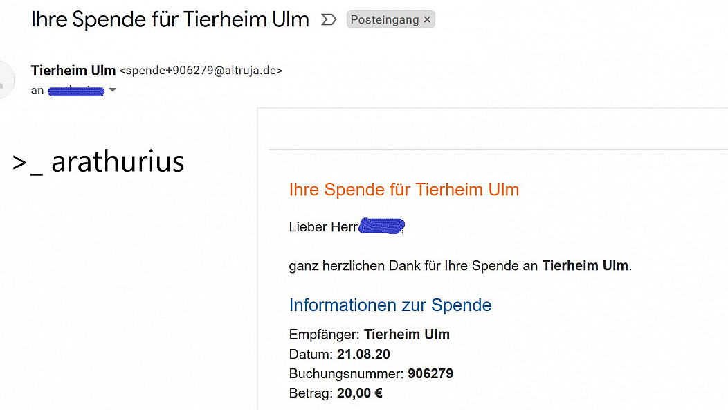This screenshot has height=410, width=728.
Task: Click the redacted name after Lieber Herr
Action: (x=381, y=226)
